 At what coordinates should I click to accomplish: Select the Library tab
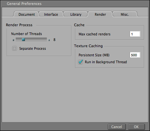click(x=76, y=14)
